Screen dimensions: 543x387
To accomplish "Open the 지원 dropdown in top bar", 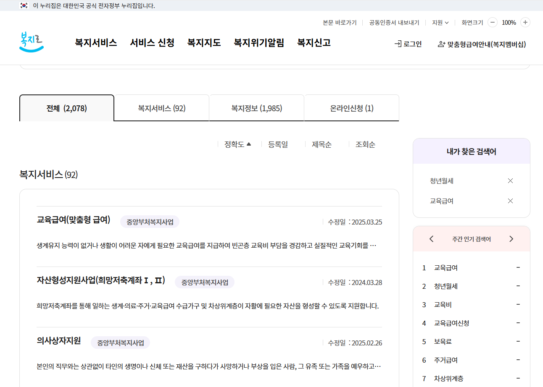I will click(x=440, y=22).
